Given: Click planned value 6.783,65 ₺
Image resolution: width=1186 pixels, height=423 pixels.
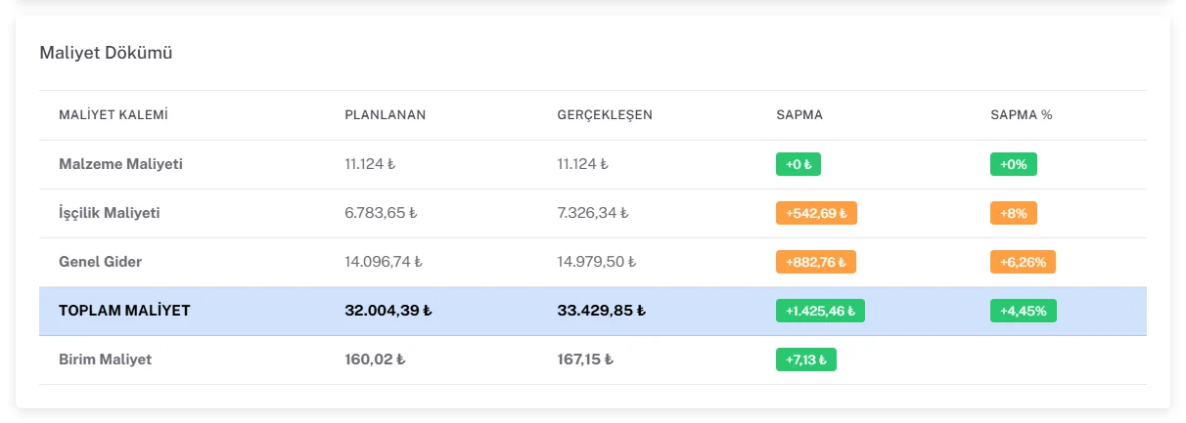Looking at the screenshot, I should pos(381,213).
